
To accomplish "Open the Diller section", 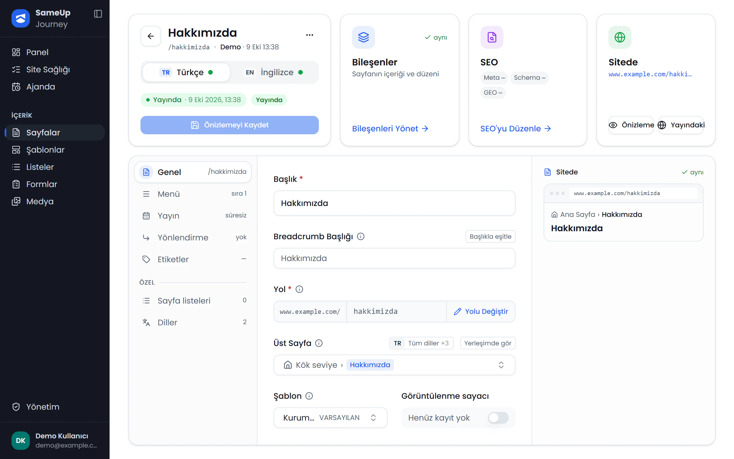I will [193, 322].
